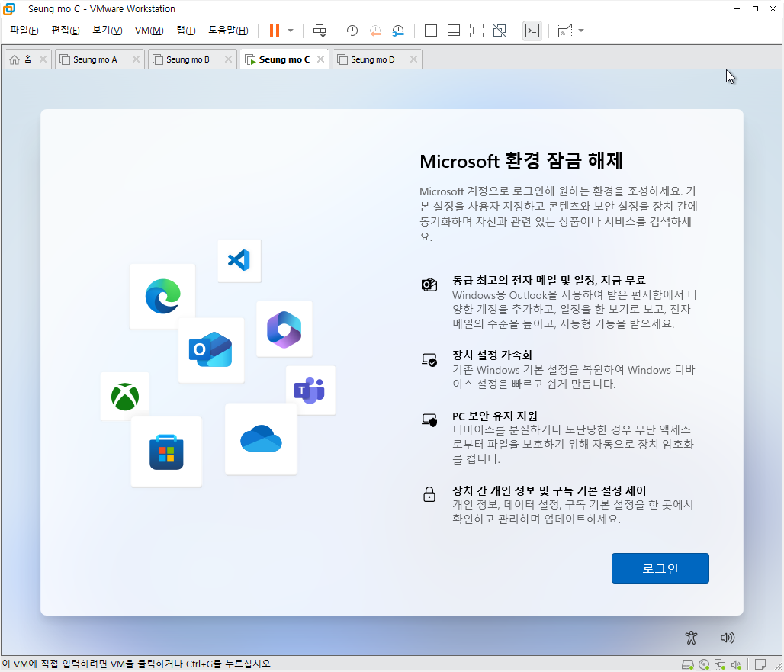Close the Seung mo A tab
The width and height of the screenshot is (784, 672).
click(136, 59)
